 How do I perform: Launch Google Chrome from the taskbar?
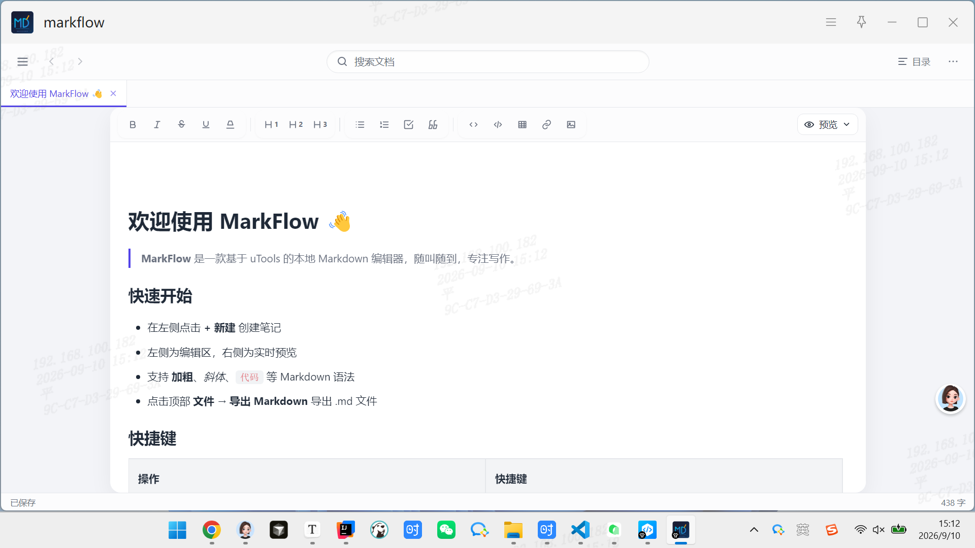[x=212, y=530]
